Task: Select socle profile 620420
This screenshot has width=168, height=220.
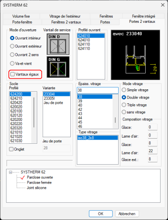Action: point(20,103)
